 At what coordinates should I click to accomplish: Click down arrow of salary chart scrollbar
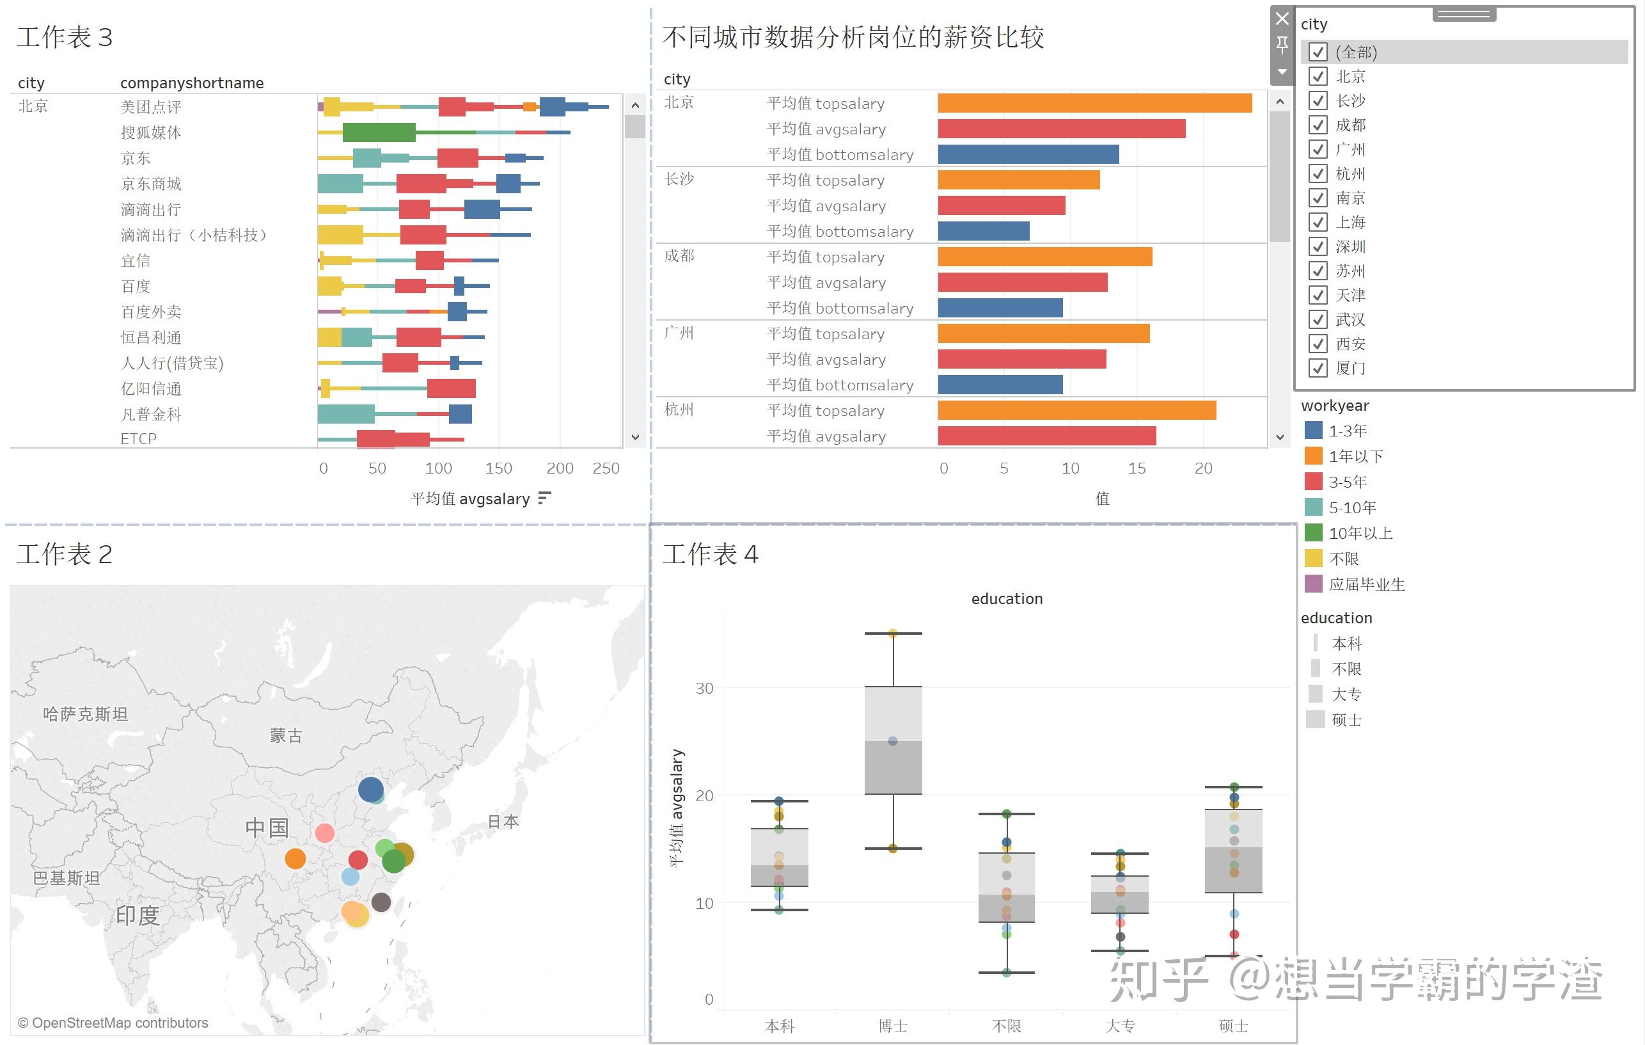1280,438
